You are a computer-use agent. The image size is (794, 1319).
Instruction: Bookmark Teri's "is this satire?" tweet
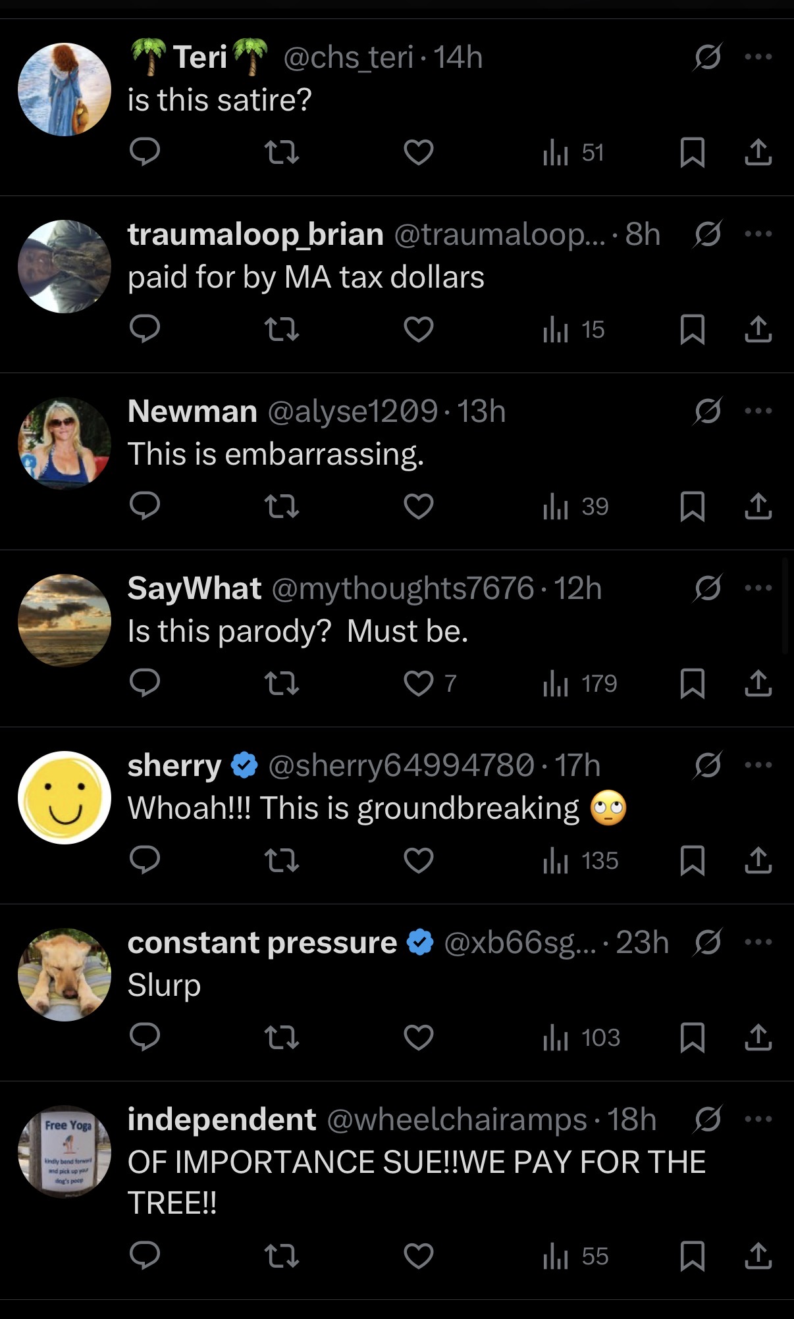(692, 152)
